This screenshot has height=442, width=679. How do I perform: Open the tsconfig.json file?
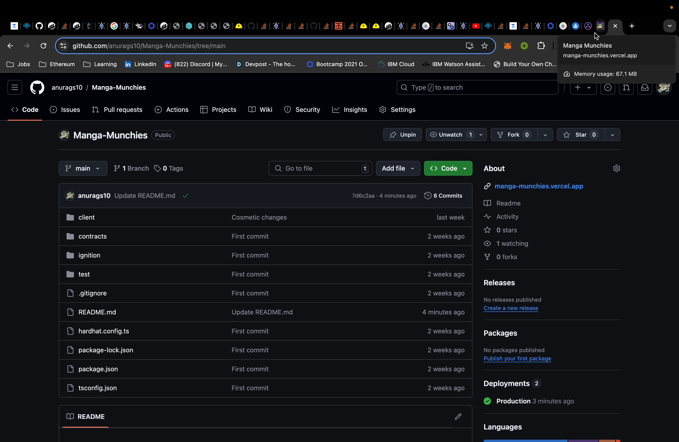point(97,388)
